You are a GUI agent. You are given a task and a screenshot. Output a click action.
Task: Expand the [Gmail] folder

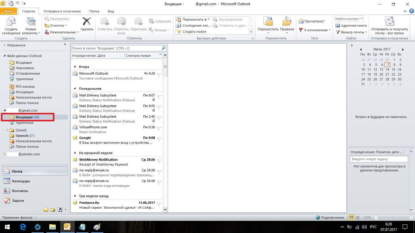tap(8, 130)
